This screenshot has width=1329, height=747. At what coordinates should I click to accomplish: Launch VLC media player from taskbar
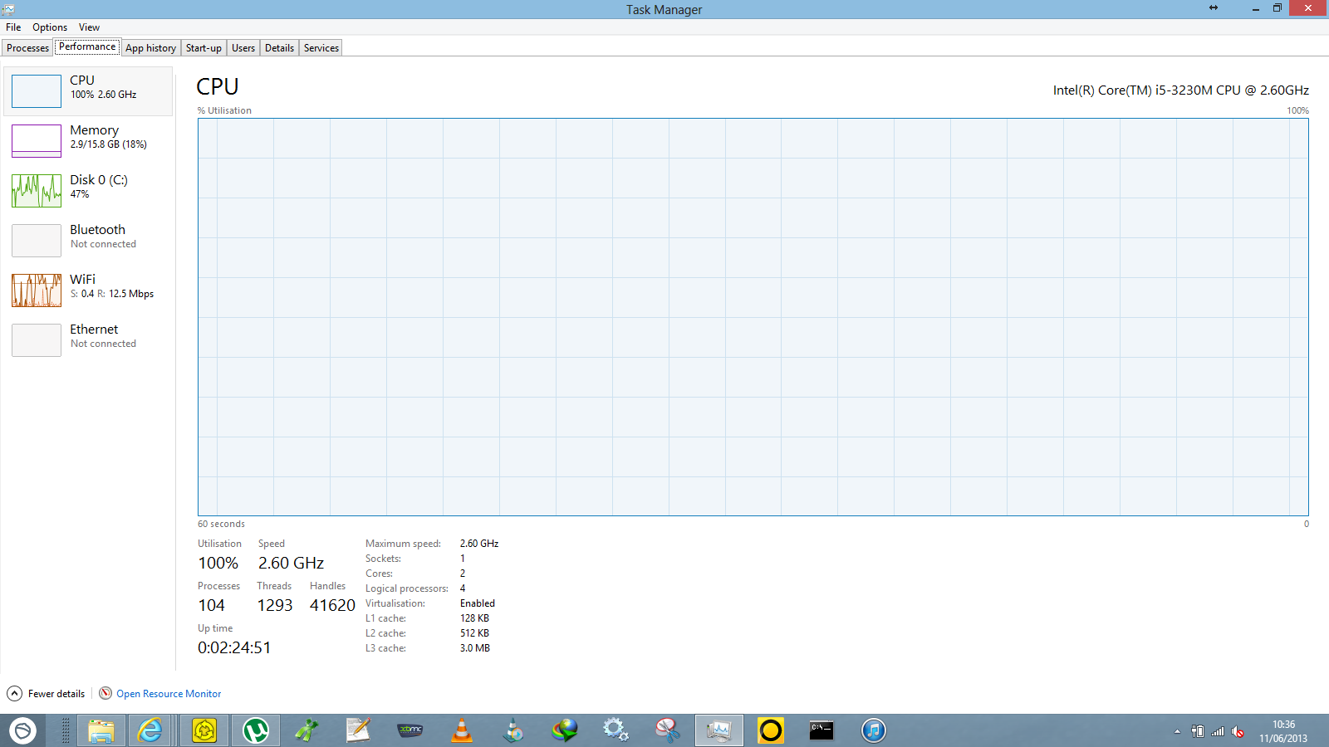(462, 730)
